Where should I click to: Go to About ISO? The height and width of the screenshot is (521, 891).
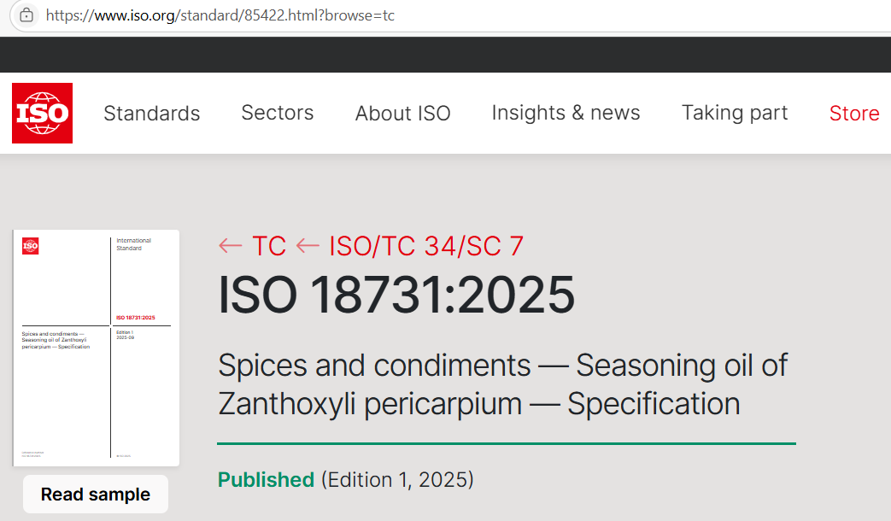point(402,114)
